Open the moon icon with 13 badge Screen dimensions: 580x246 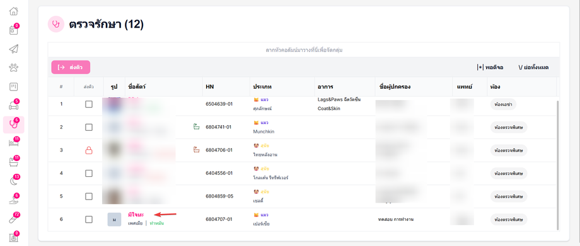click(14, 181)
